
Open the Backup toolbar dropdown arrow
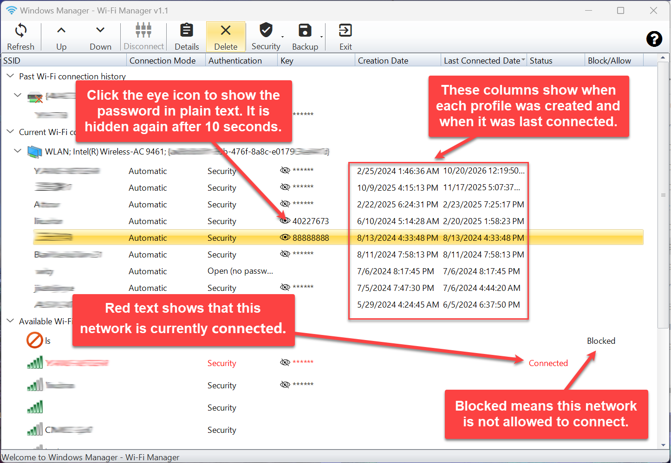[x=321, y=37]
